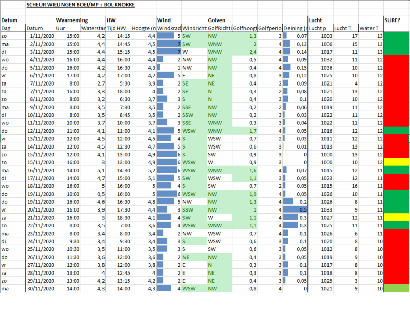Screen dimensions: 410x315
Task: Click wind direction SSW on 10/11/2020
Action: [x=194, y=115]
